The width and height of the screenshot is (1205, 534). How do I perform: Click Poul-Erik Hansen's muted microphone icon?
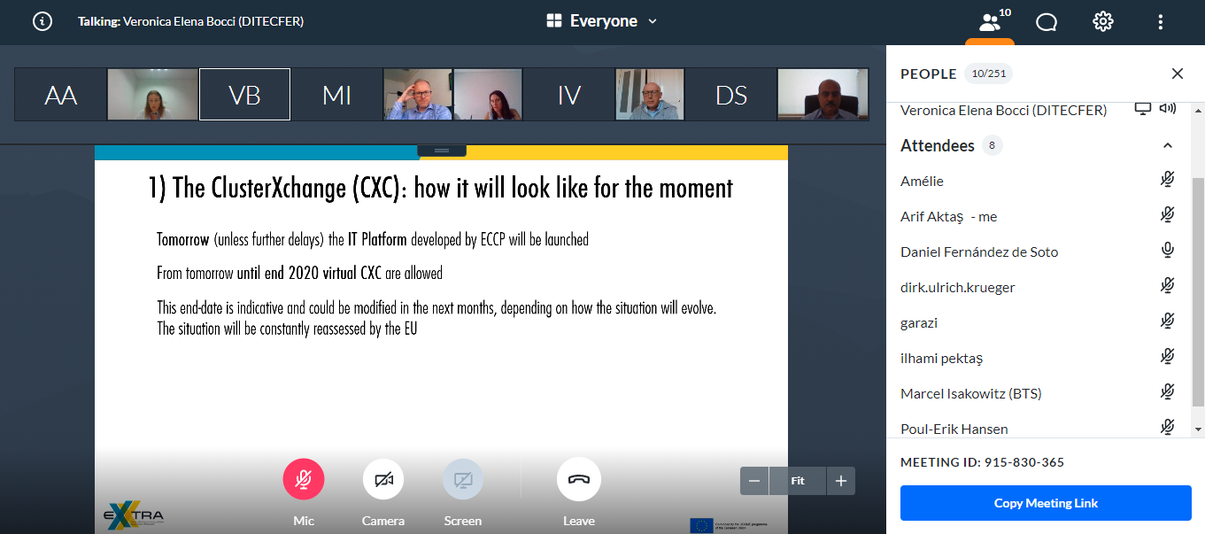pyautogui.click(x=1167, y=428)
